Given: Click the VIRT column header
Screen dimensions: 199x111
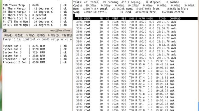Looking at the screenshot, I should [115, 18].
